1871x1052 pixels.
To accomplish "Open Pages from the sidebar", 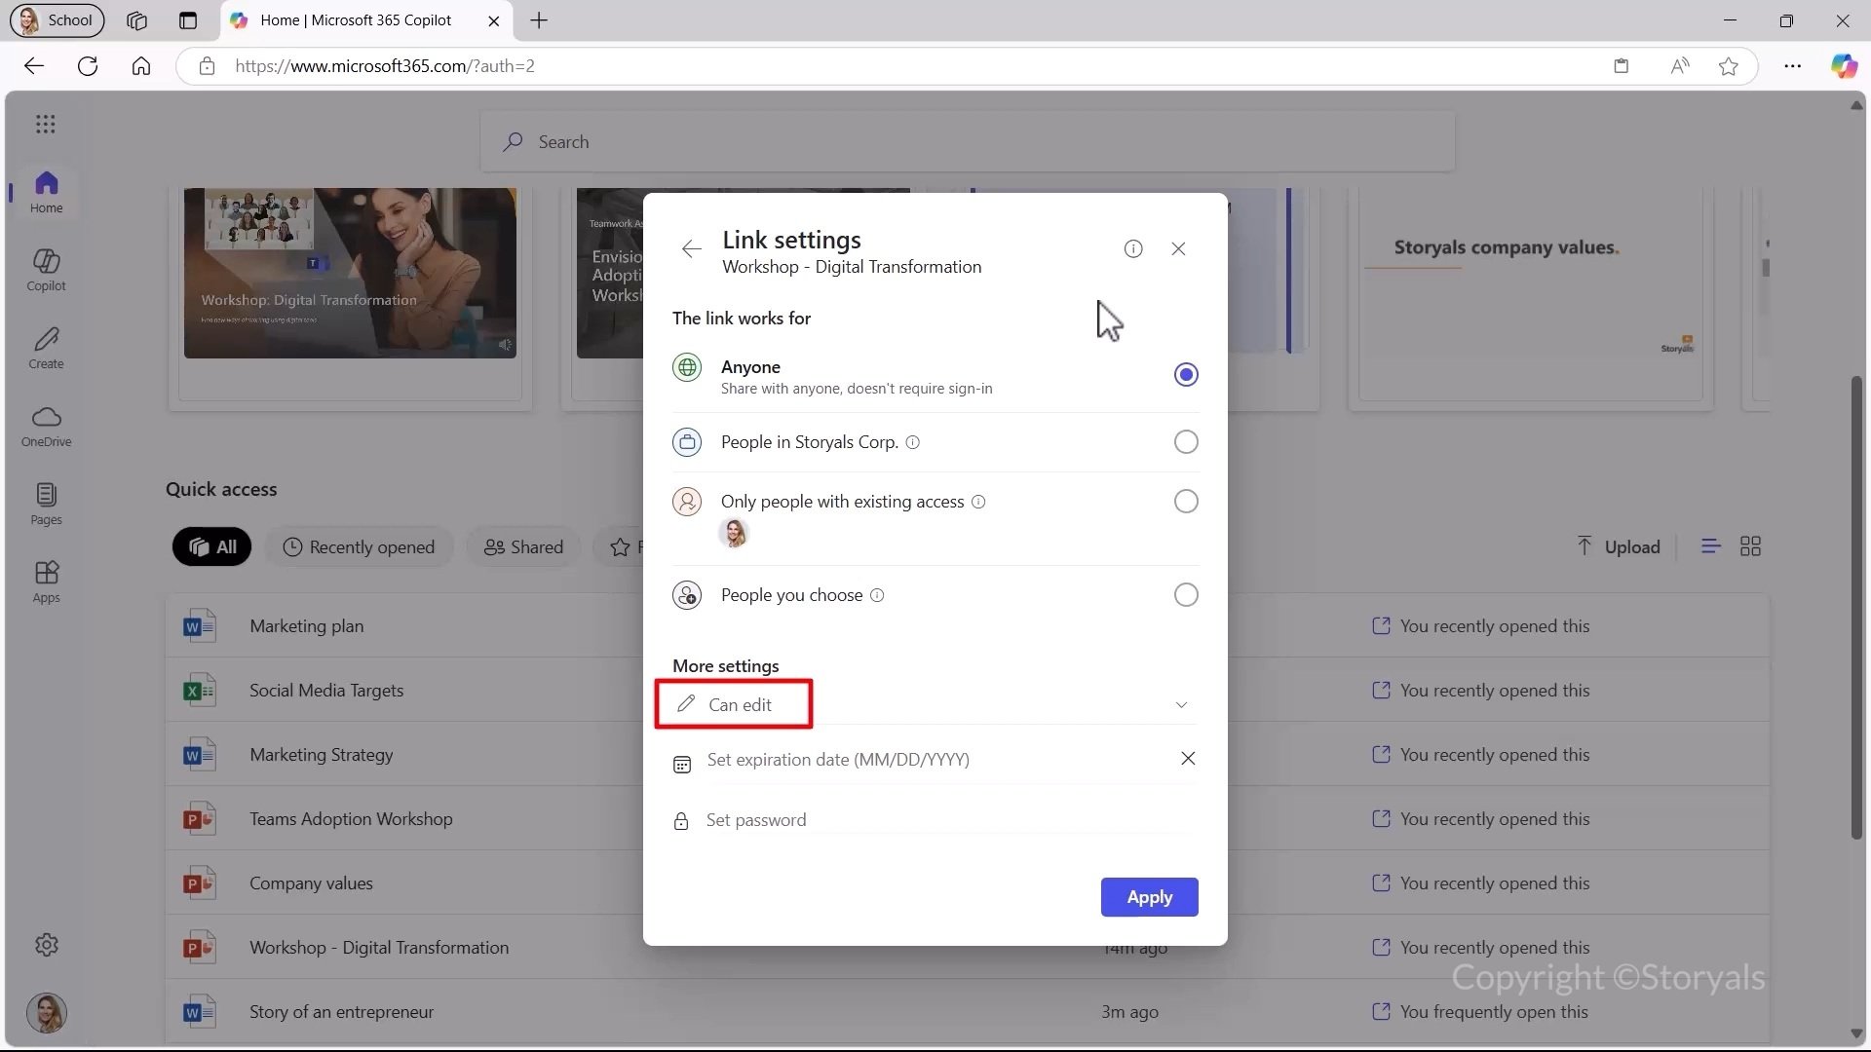I will click(46, 504).
